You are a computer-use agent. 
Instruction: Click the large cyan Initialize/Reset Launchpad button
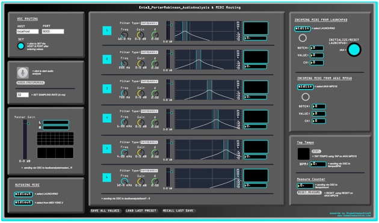(354, 49)
